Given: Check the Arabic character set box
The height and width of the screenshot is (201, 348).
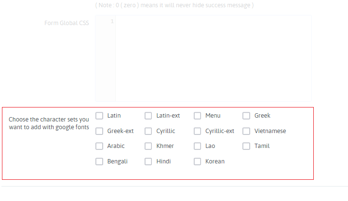Looking at the screenshot, I should (99, 146).
